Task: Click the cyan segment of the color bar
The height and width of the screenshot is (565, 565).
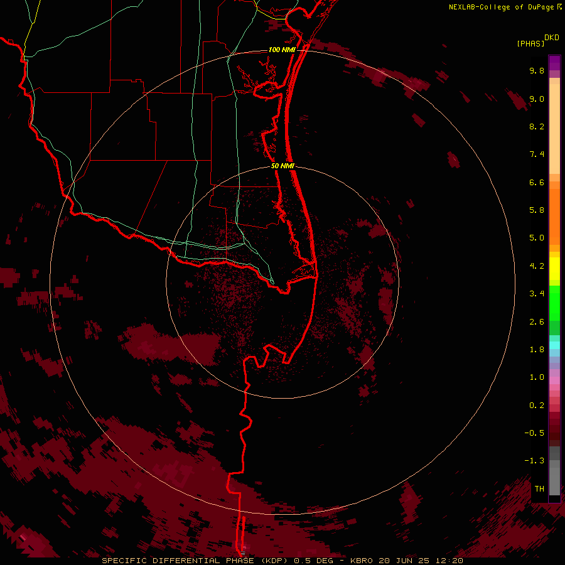Action: 554,345
